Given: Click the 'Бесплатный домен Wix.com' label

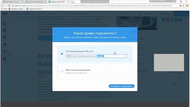Looking at the screenshot, I should [x=80, y=51].
